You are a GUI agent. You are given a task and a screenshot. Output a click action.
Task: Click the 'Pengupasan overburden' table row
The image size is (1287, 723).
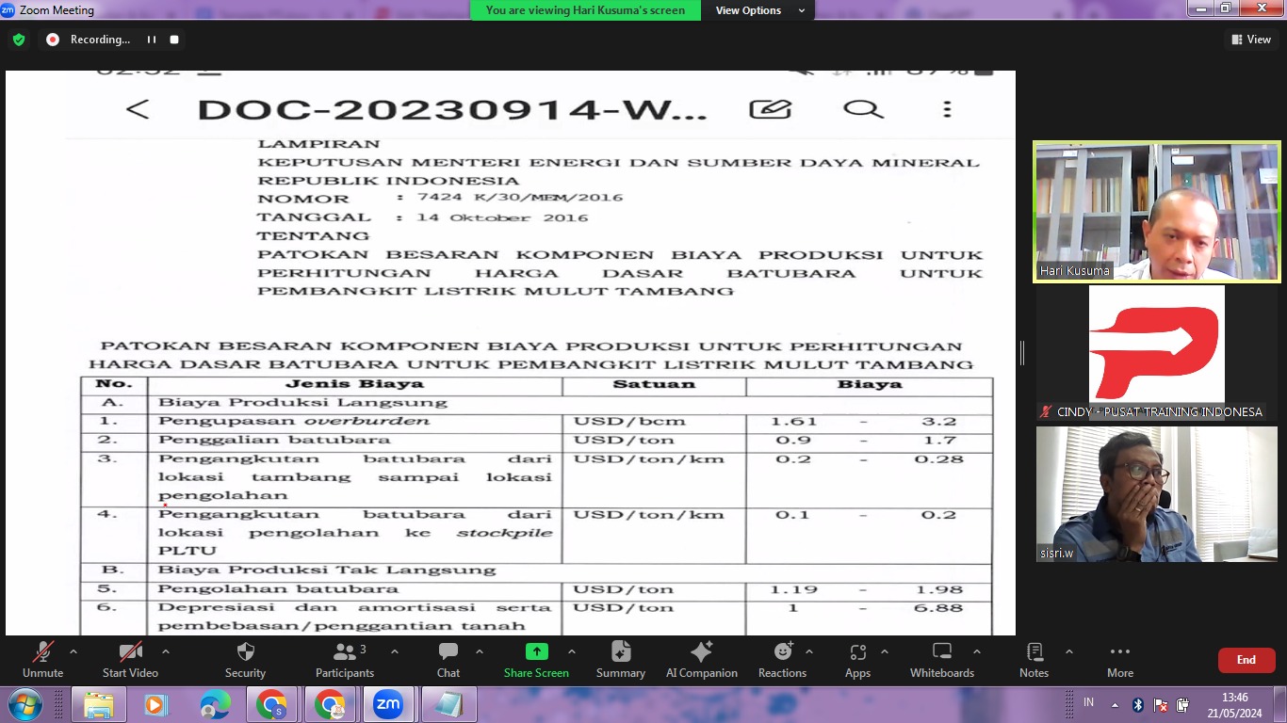(x=536, y=421)
